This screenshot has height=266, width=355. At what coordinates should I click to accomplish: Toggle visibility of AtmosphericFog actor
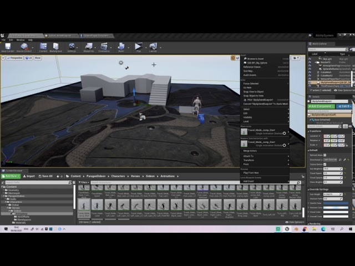(310, 65)
